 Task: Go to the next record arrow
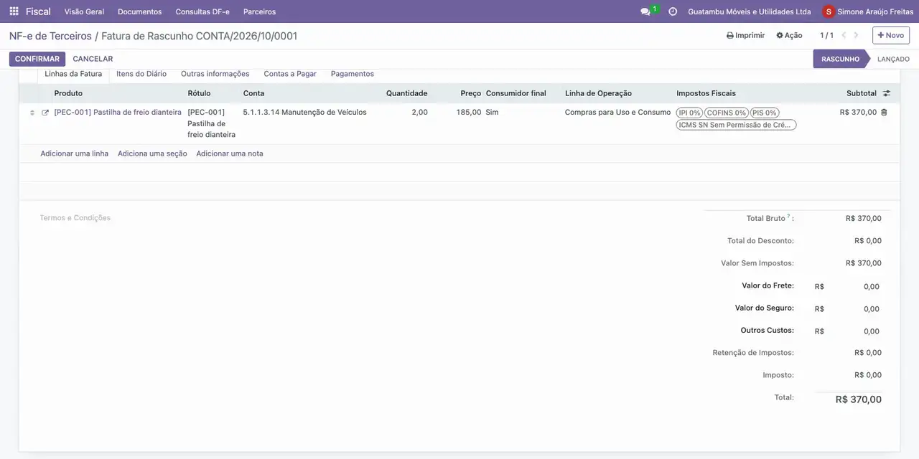[856, 35]
